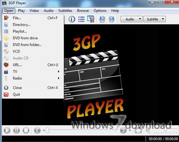The height and width of the screenshot is (142, 179).
Task: Show the playlist toolbar icon
Action: pos(81,19)
